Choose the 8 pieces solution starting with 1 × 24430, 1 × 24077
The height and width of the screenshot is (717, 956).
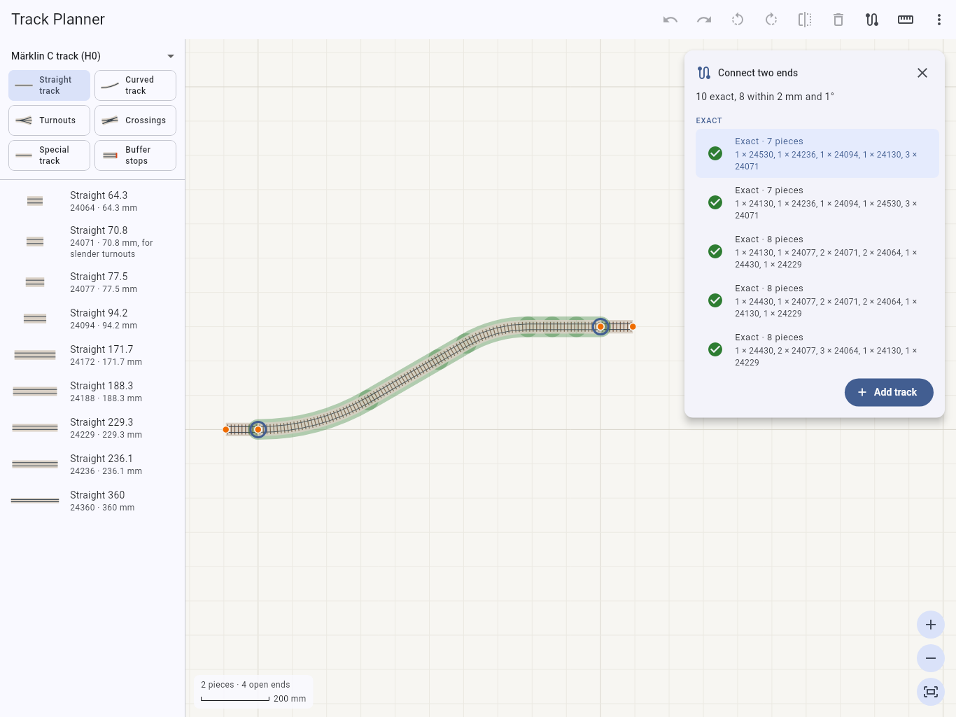[817, 300]
